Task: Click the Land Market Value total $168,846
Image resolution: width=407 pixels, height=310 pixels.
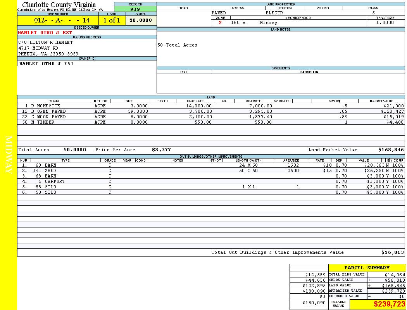Action: pyautogui.click(x=391, y=150)
